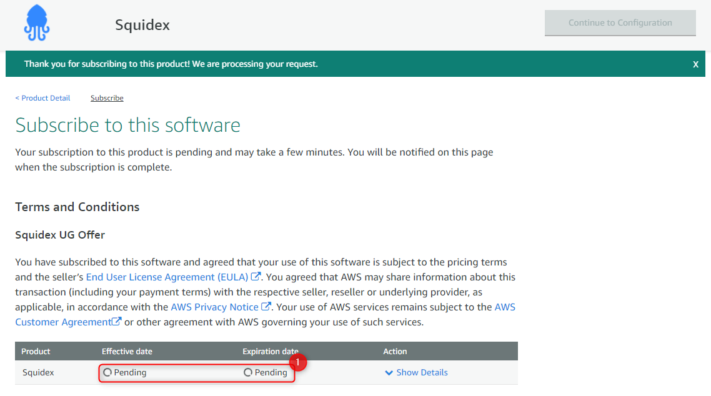Open the EULA external link icon
The width and height of the screenshot is (711, 396).
(256, 276)
